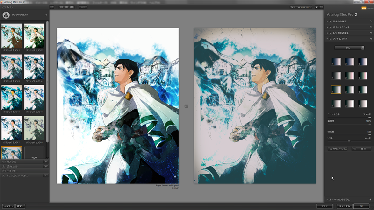Select the third swatch in the pink film row
The width and height of the screenshot is (374, 210).
[x=363, y=76]
